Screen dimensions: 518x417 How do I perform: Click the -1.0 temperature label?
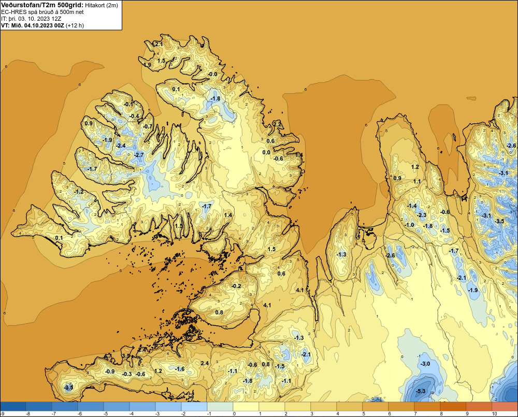point(409,225)
